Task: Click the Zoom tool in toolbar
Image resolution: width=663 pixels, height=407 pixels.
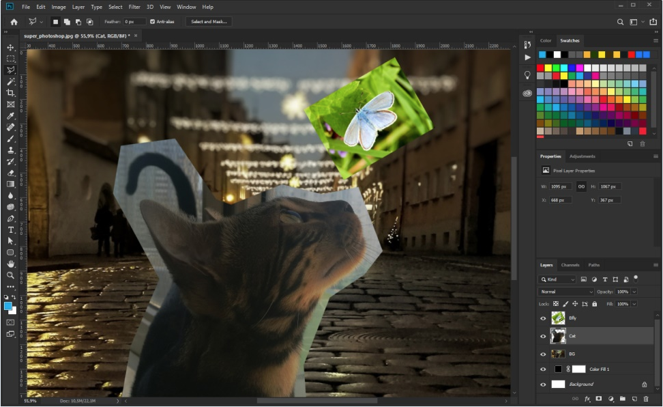Action: click(11, 275)
